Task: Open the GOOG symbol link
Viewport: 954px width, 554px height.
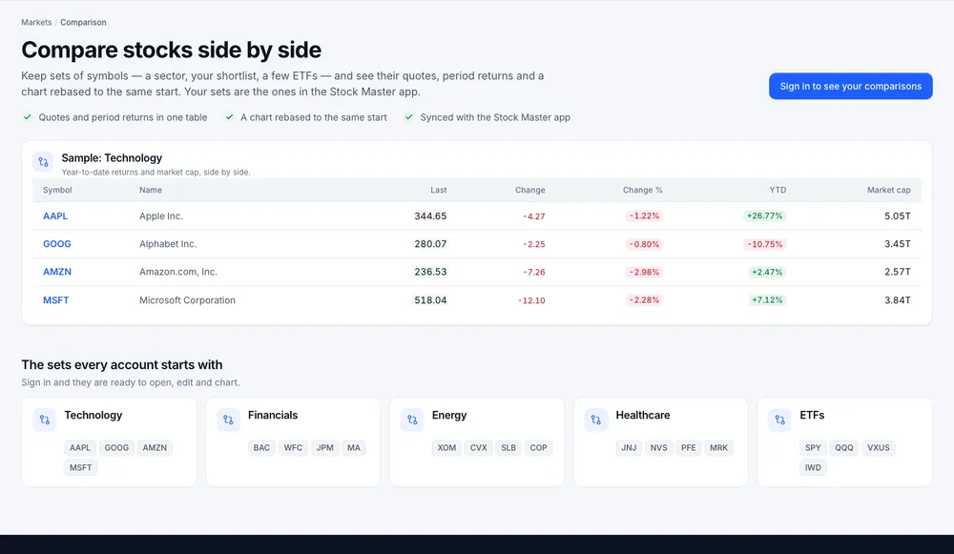Action: (57, 244)
